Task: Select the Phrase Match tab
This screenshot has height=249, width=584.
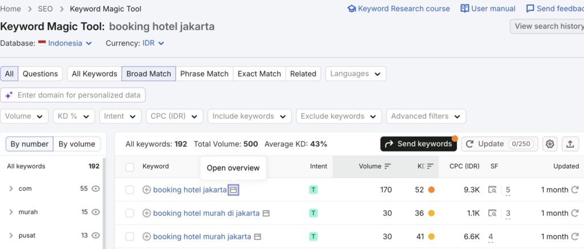Action: click(x=205, y=74)
